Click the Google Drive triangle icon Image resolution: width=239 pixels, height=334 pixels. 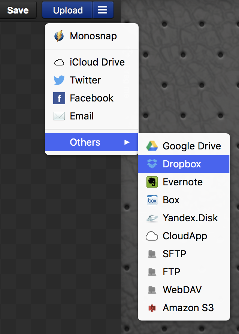[x=152, y=146]
